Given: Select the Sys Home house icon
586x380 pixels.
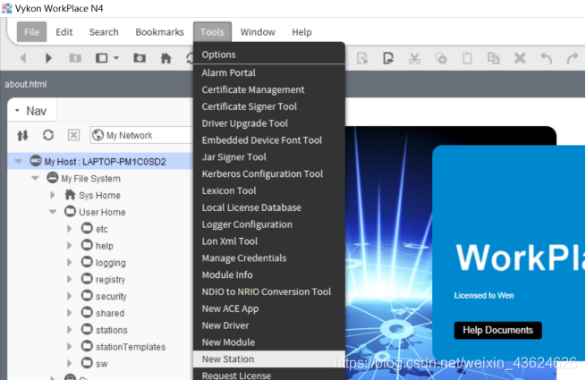Looking at the screenshot, I should pyautogui.click(x=70, y=194).
